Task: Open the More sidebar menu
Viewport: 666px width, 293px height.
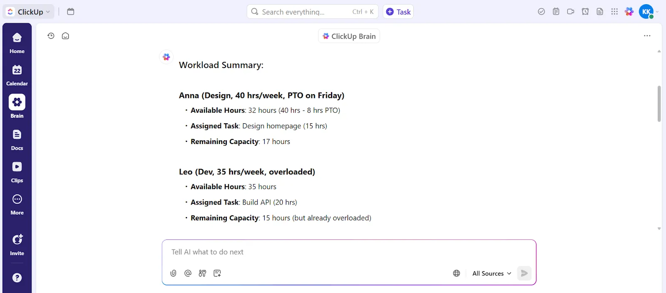Action: point(17,205)
